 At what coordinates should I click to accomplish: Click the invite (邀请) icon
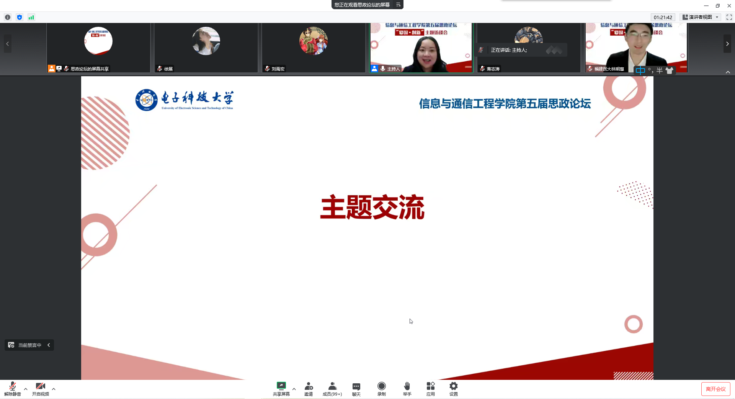pyautogui.click(x=309, y=388)
